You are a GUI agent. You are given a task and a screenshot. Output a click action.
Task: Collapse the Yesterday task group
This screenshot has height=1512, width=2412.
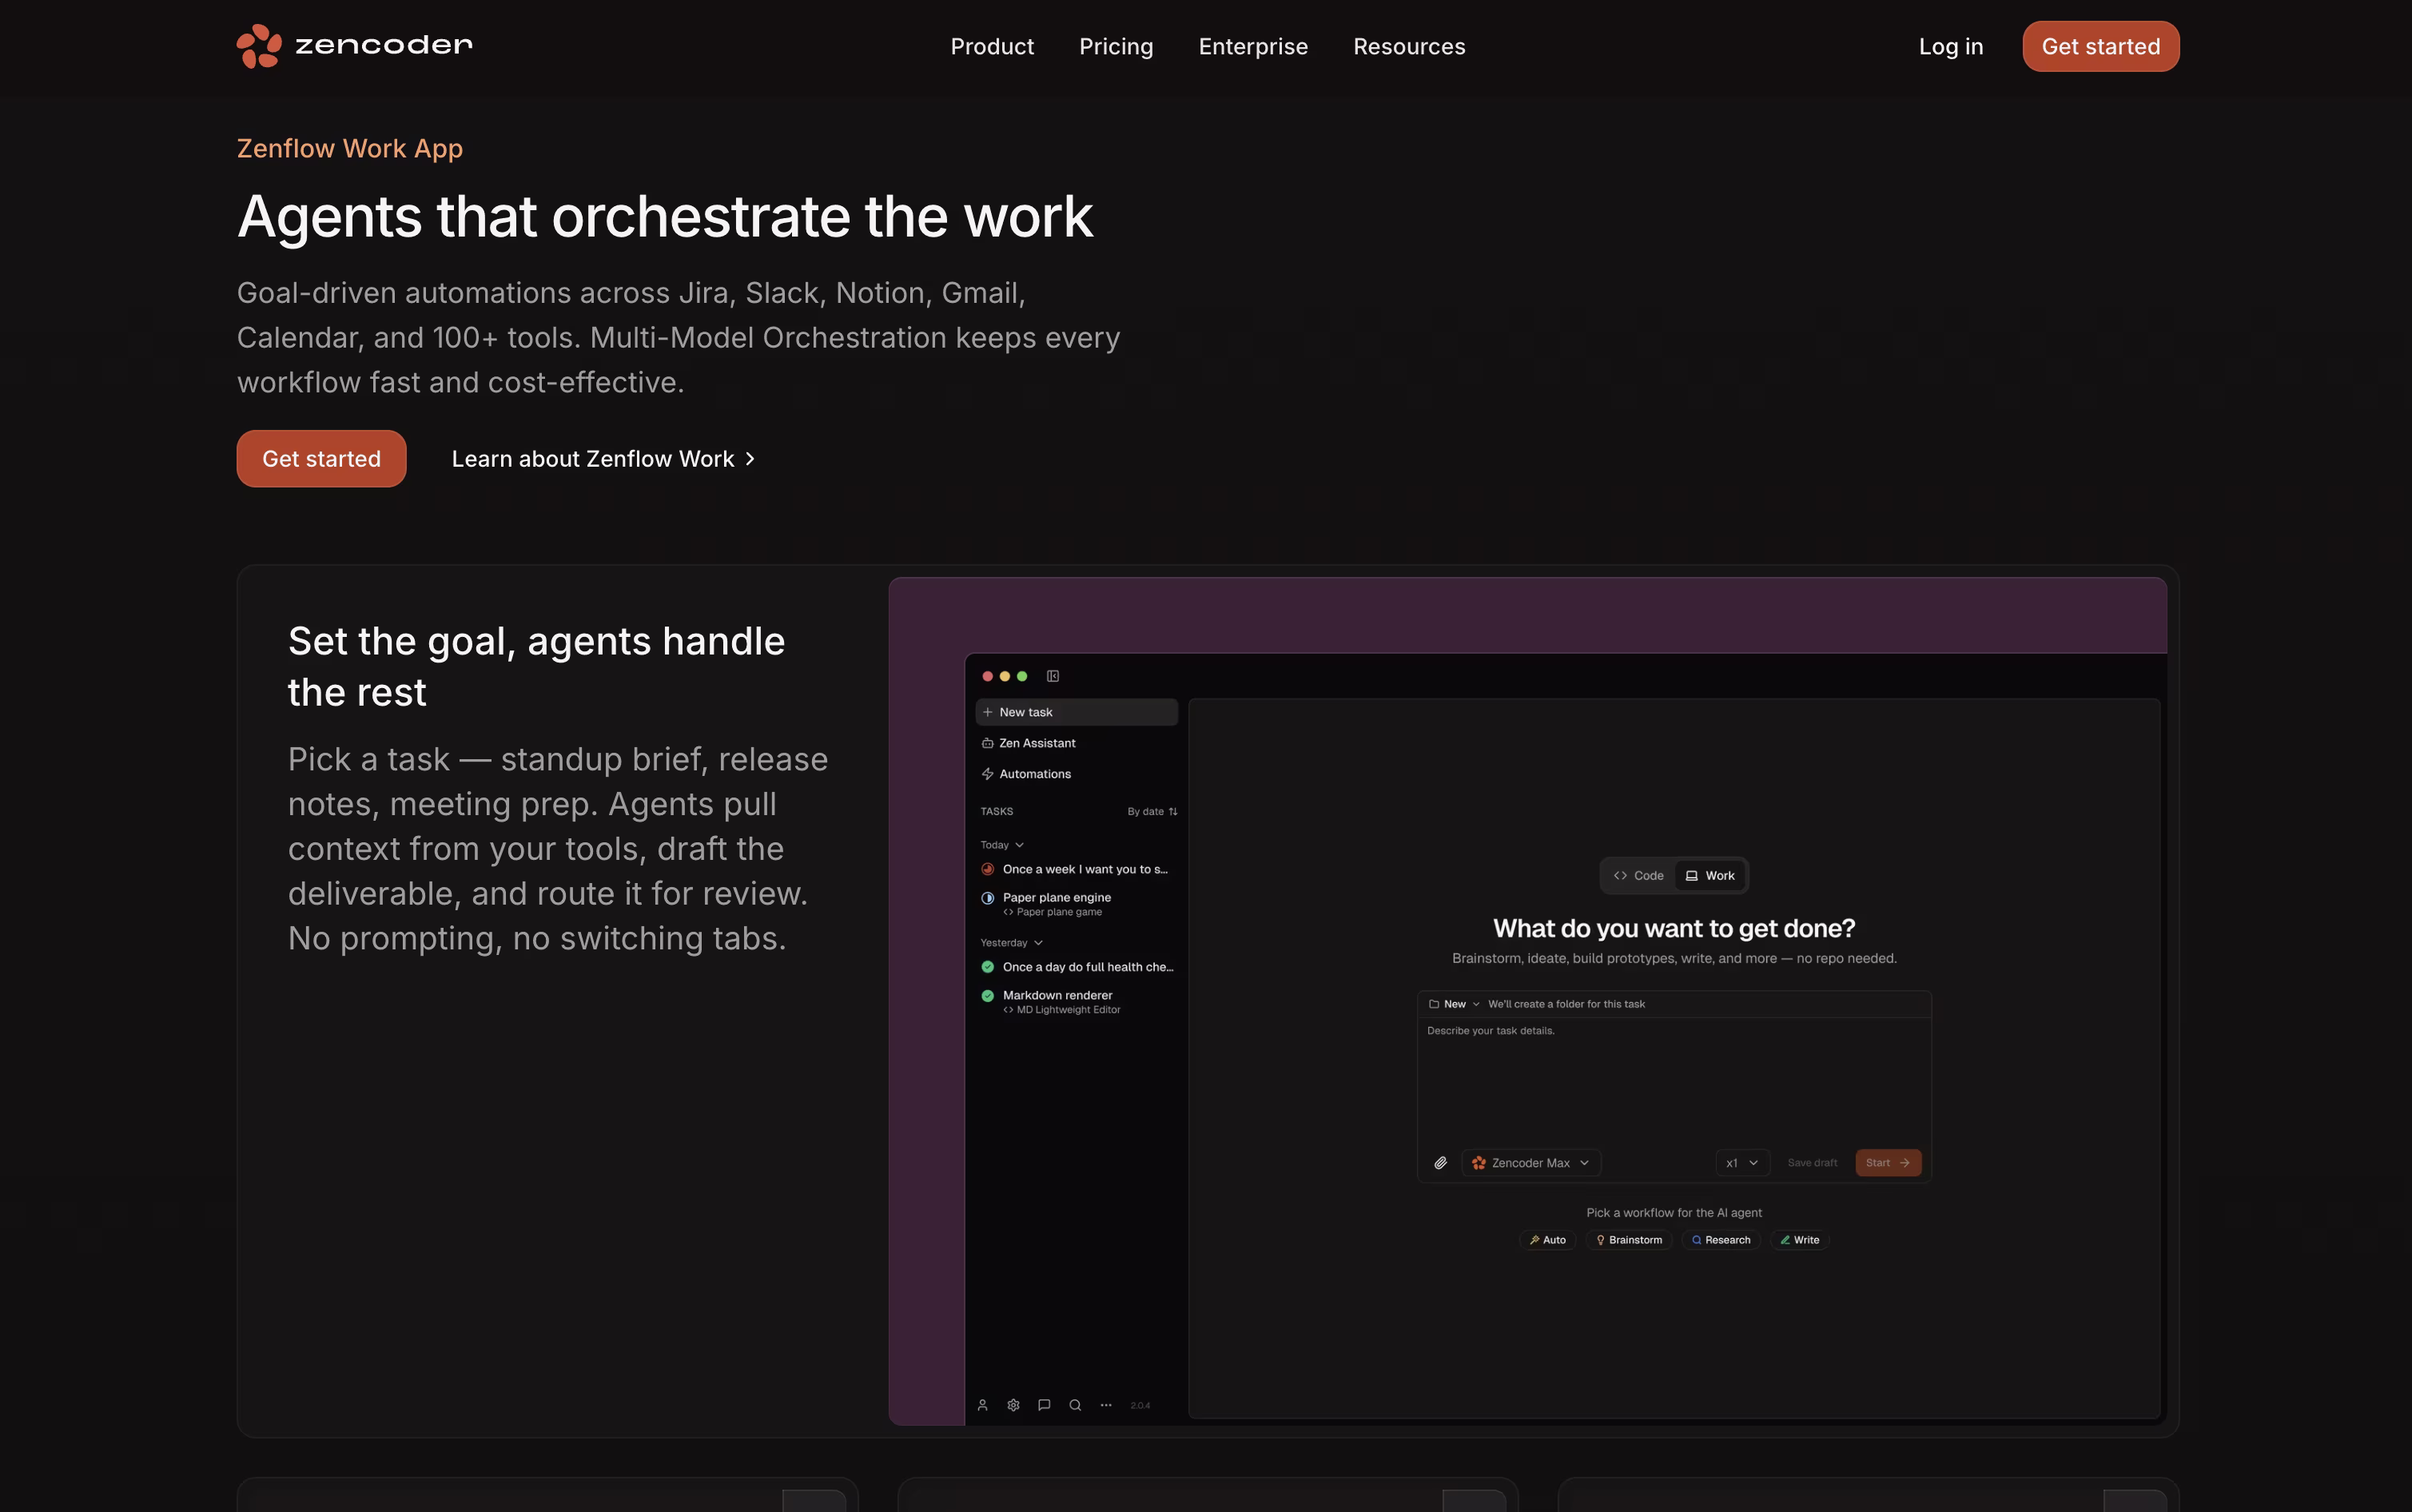click(x=1011, y=943)
